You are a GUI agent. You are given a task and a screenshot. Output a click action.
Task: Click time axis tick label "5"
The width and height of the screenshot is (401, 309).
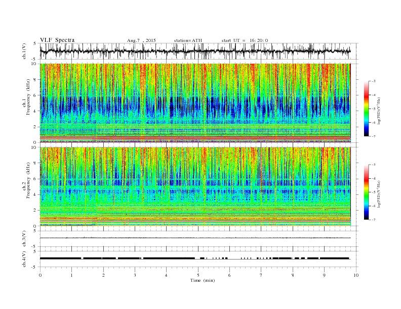point(198,275)
